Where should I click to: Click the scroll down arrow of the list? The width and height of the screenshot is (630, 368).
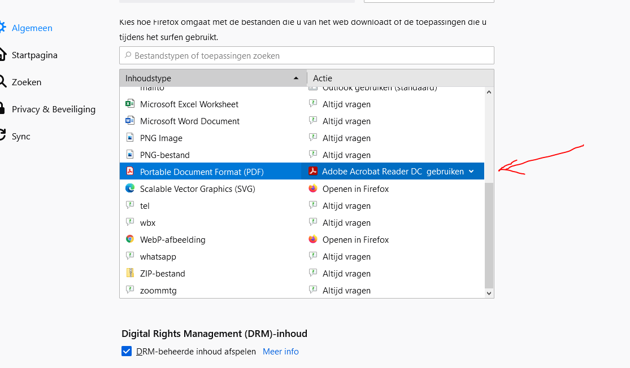(489, 293)
